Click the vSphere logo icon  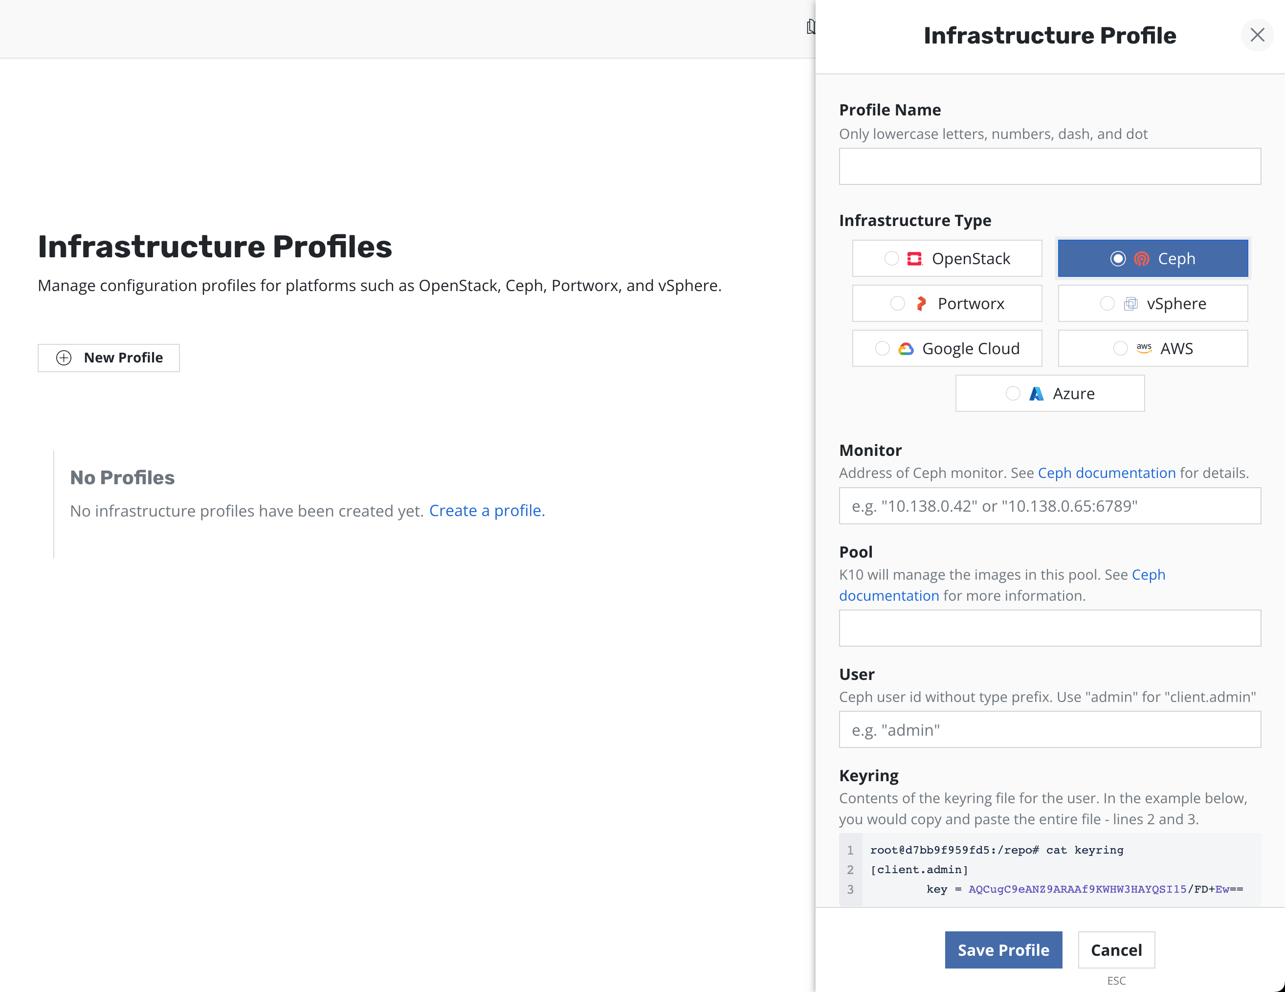click(x=1130, y=304)
